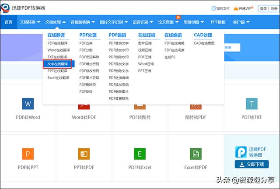The height and width of the screenshot is (189, 280).
Task: Choose PDF添加页码 menu entry
Action: click(x=119, y=85)
